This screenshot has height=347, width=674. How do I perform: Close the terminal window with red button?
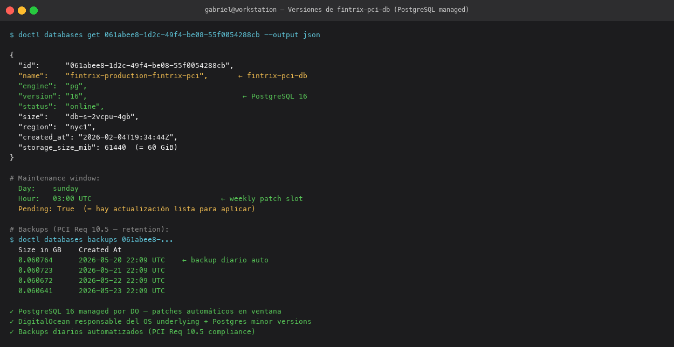pos(10,10)
